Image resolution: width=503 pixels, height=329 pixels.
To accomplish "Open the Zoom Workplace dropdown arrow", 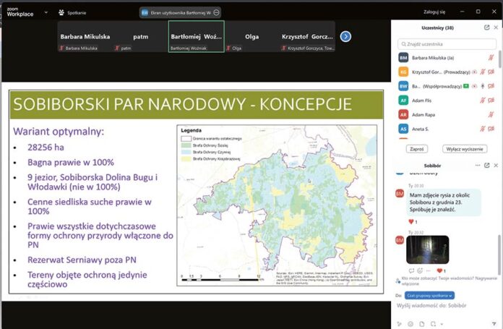I will pos(46,12).
